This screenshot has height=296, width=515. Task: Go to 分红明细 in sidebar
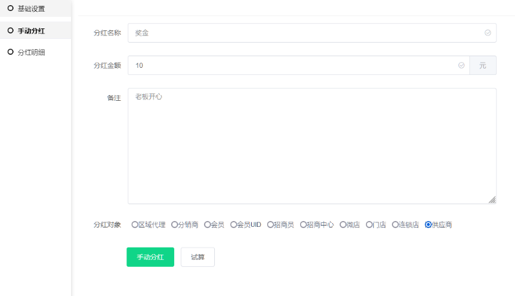tap(35, 52)
